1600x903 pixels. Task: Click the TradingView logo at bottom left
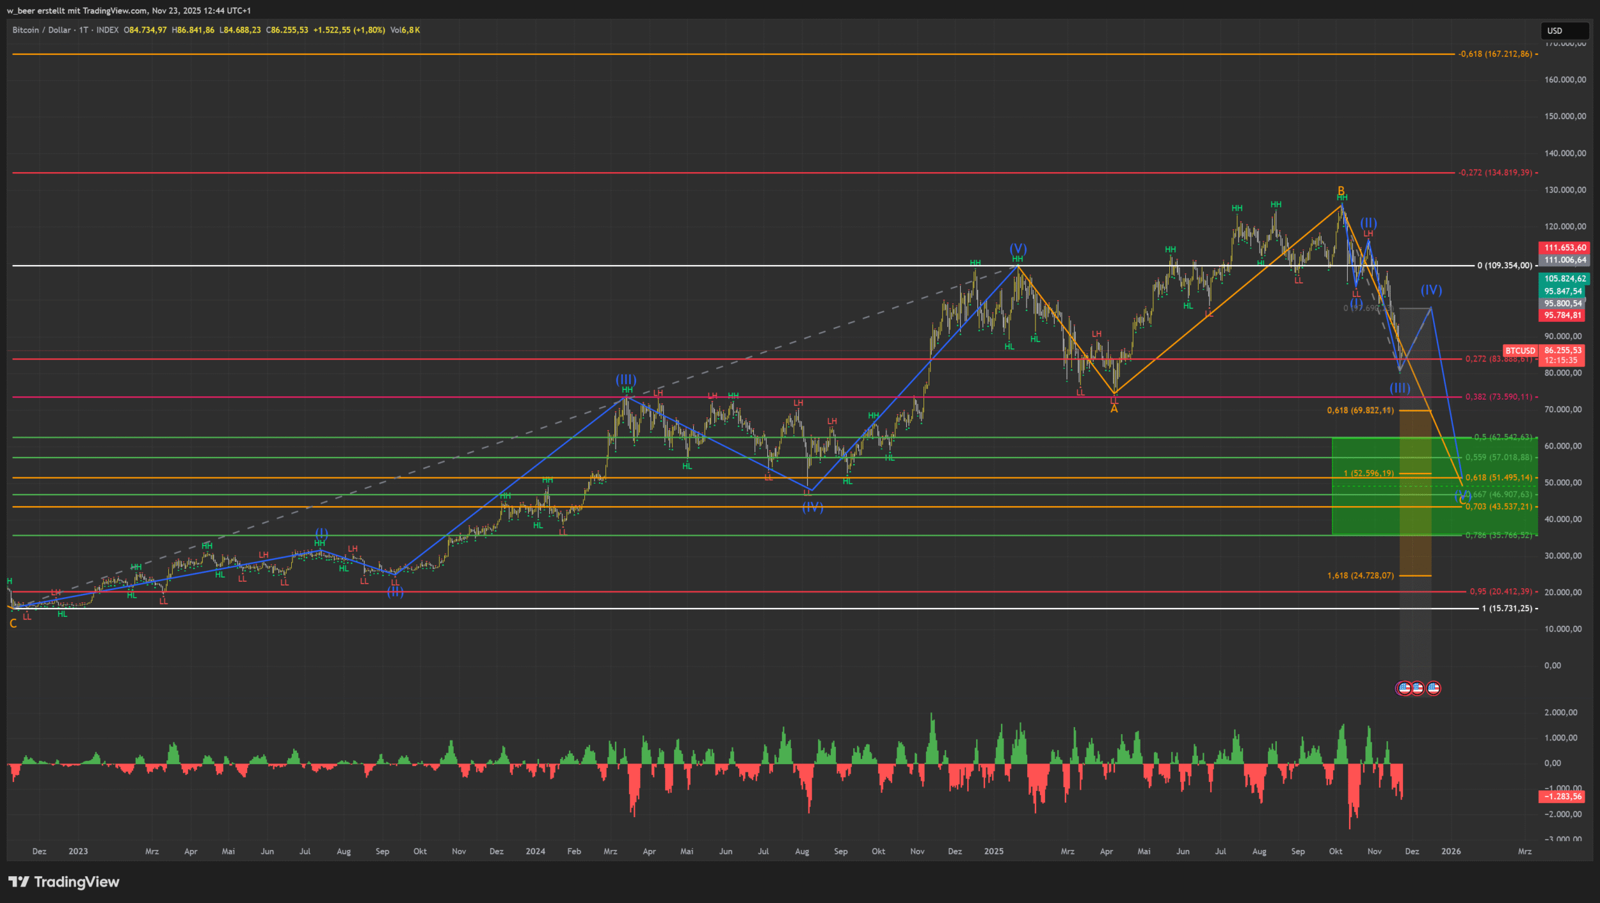[64, 882]
